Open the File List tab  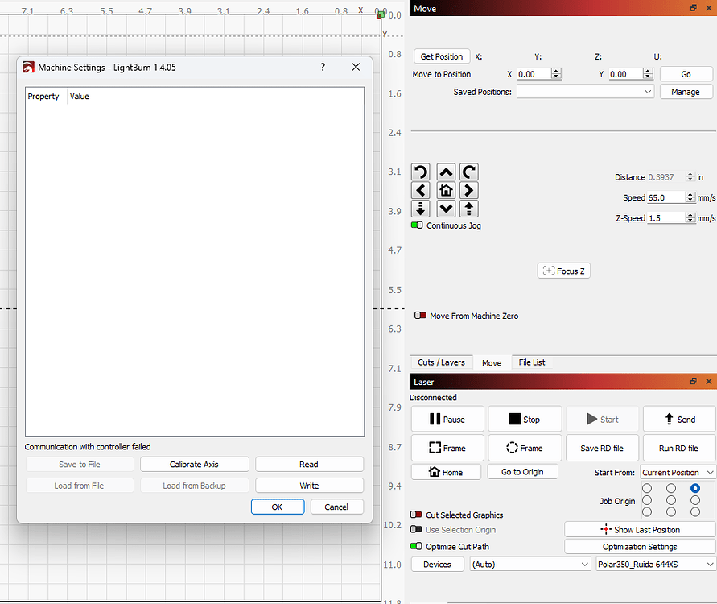[531, 362]
